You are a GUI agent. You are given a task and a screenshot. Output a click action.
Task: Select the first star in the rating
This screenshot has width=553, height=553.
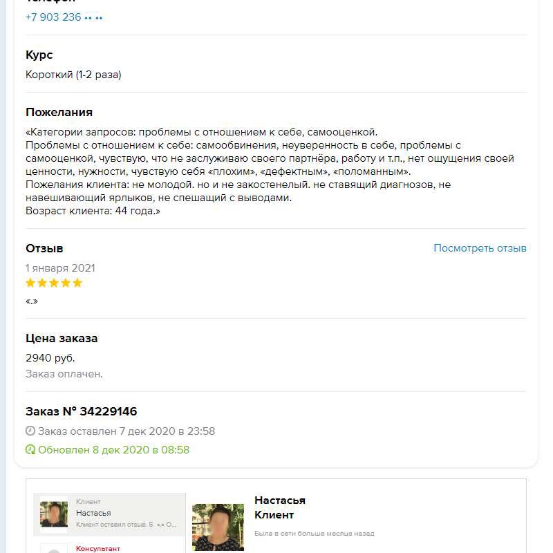coord(30,282)
